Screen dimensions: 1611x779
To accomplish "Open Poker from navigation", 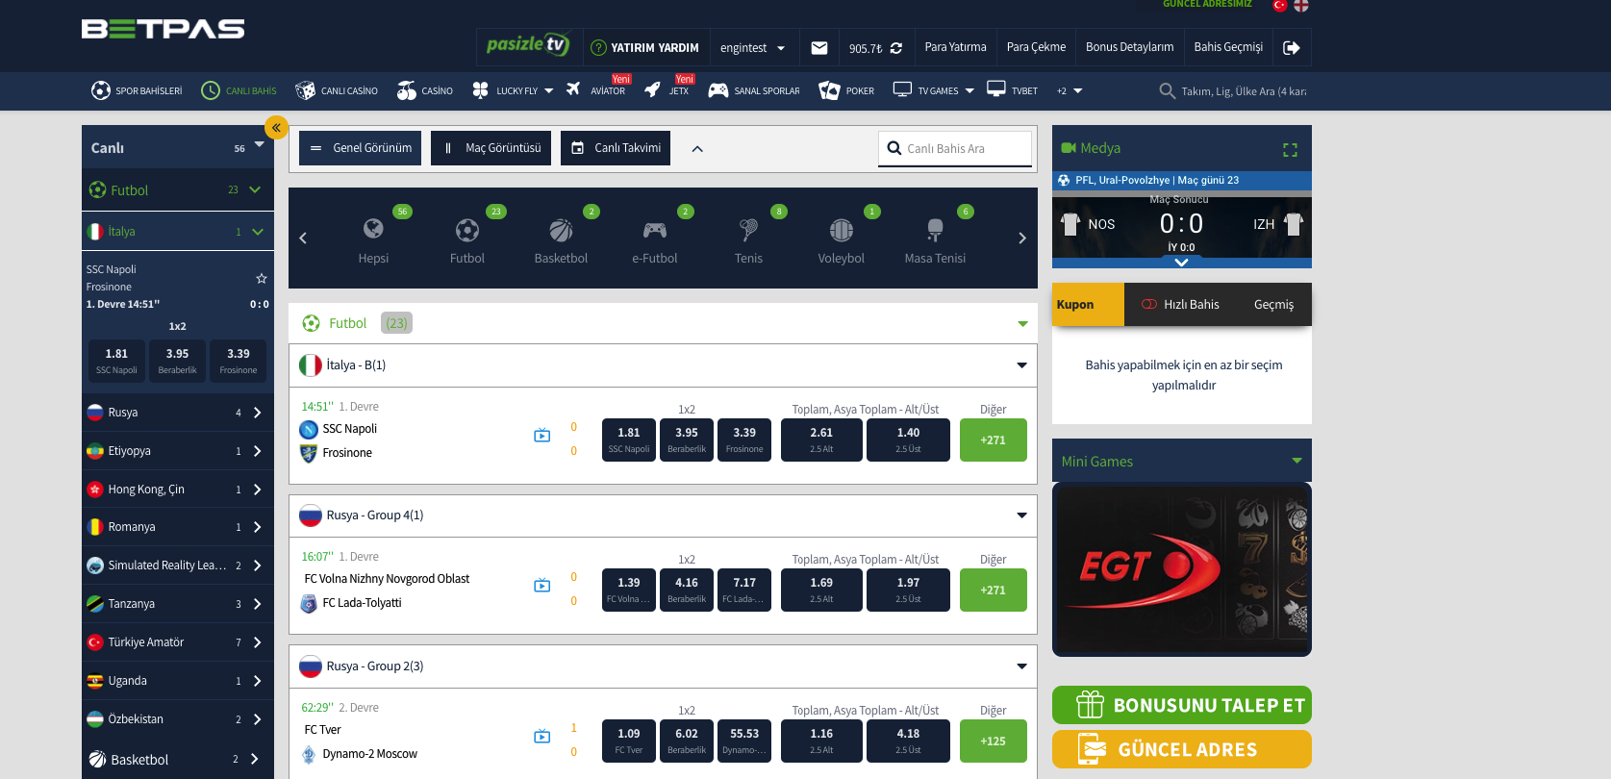I will [846, 91].
